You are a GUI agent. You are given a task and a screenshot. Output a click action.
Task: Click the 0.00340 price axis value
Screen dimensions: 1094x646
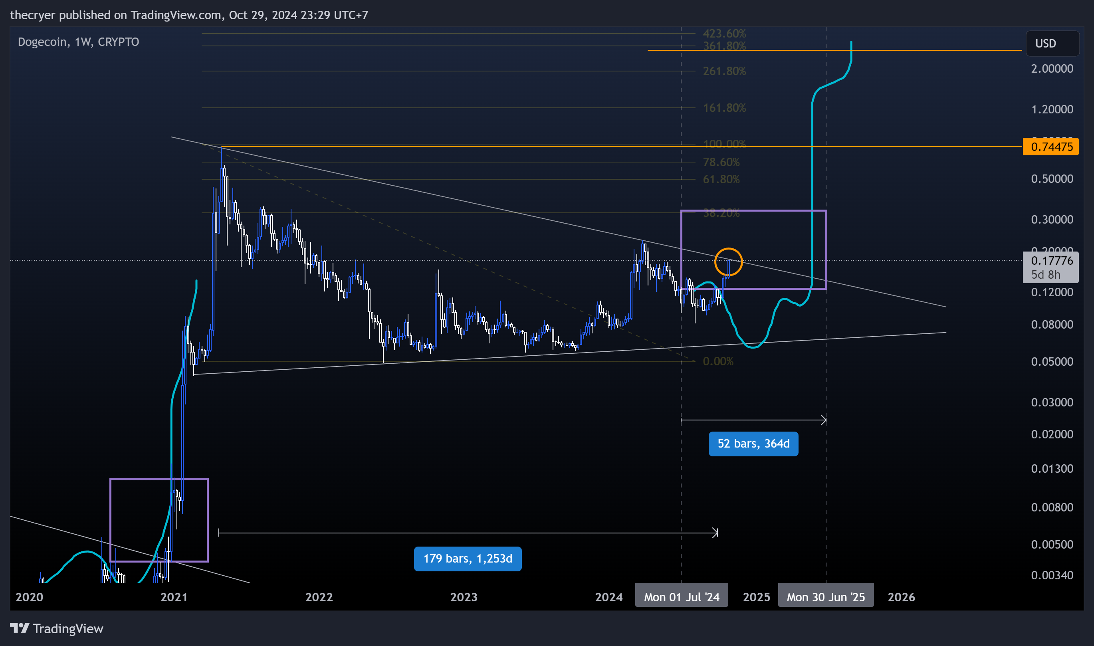coord(1052,575)
